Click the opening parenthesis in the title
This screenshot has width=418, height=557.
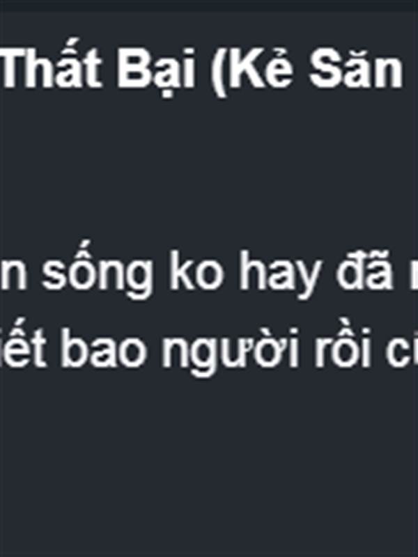tap(218, 70)
